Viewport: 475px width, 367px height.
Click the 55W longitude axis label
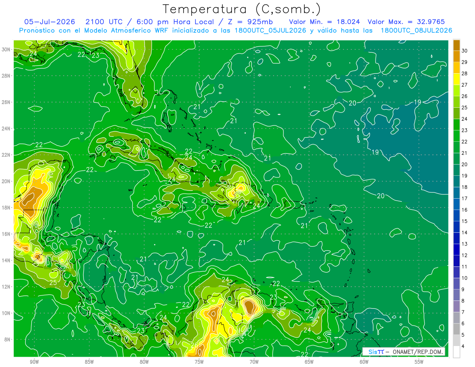click(419, 361)
